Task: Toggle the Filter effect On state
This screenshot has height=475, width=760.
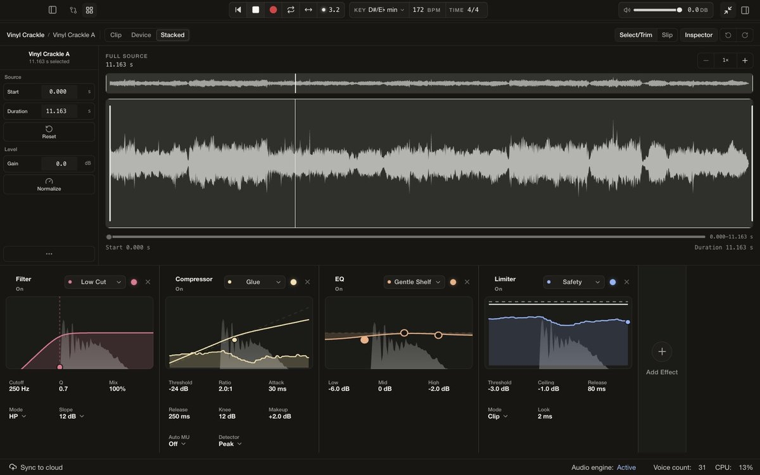Action: (x=20, y=289)
